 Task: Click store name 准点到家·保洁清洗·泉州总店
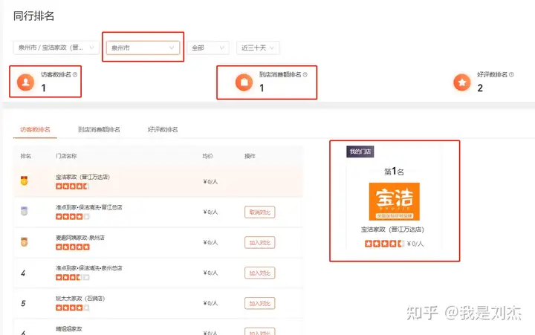[88, 268]
